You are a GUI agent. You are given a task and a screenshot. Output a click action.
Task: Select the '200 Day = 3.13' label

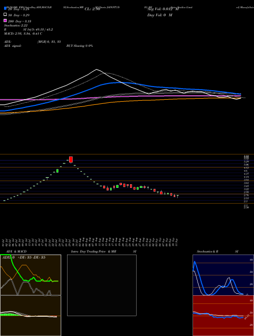click(20, 21)
